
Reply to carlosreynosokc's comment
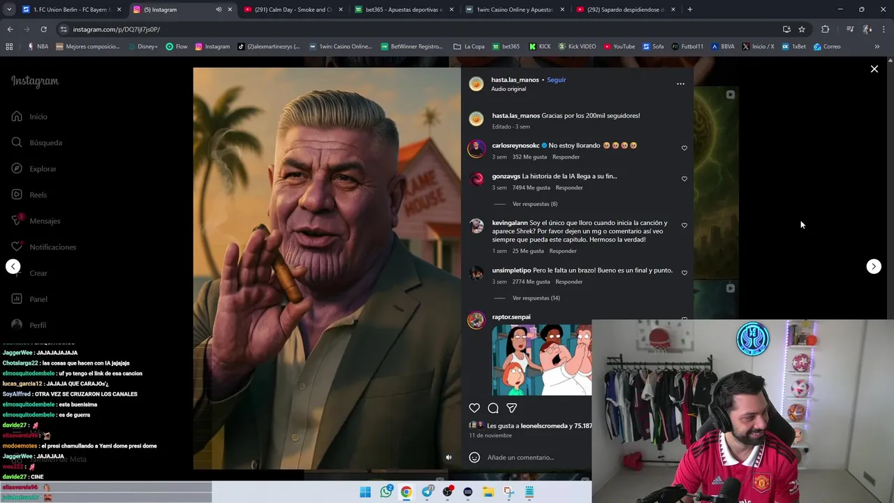tap(566, 157)
